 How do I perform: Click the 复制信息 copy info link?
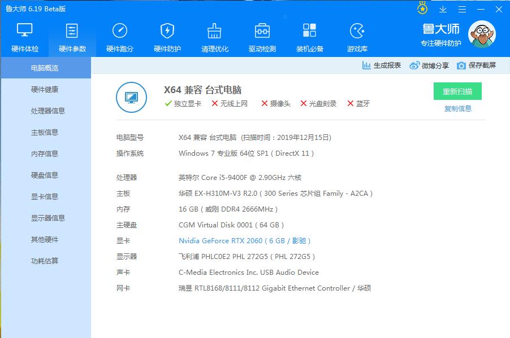coord(458,108)
